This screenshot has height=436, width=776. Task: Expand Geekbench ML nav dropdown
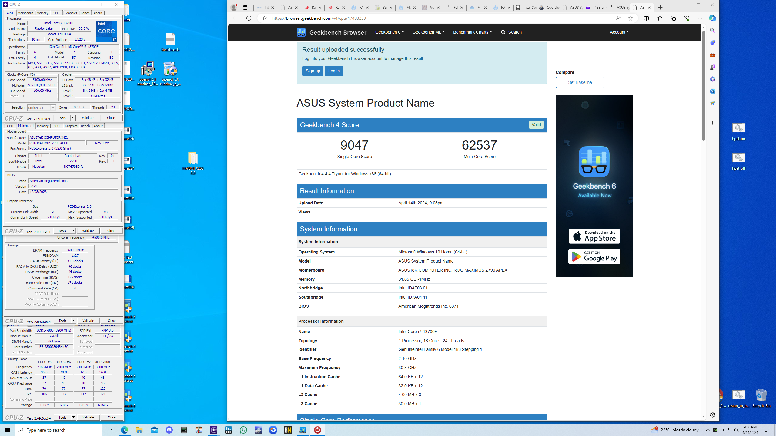pyautogui.click(x=428, y=32)
